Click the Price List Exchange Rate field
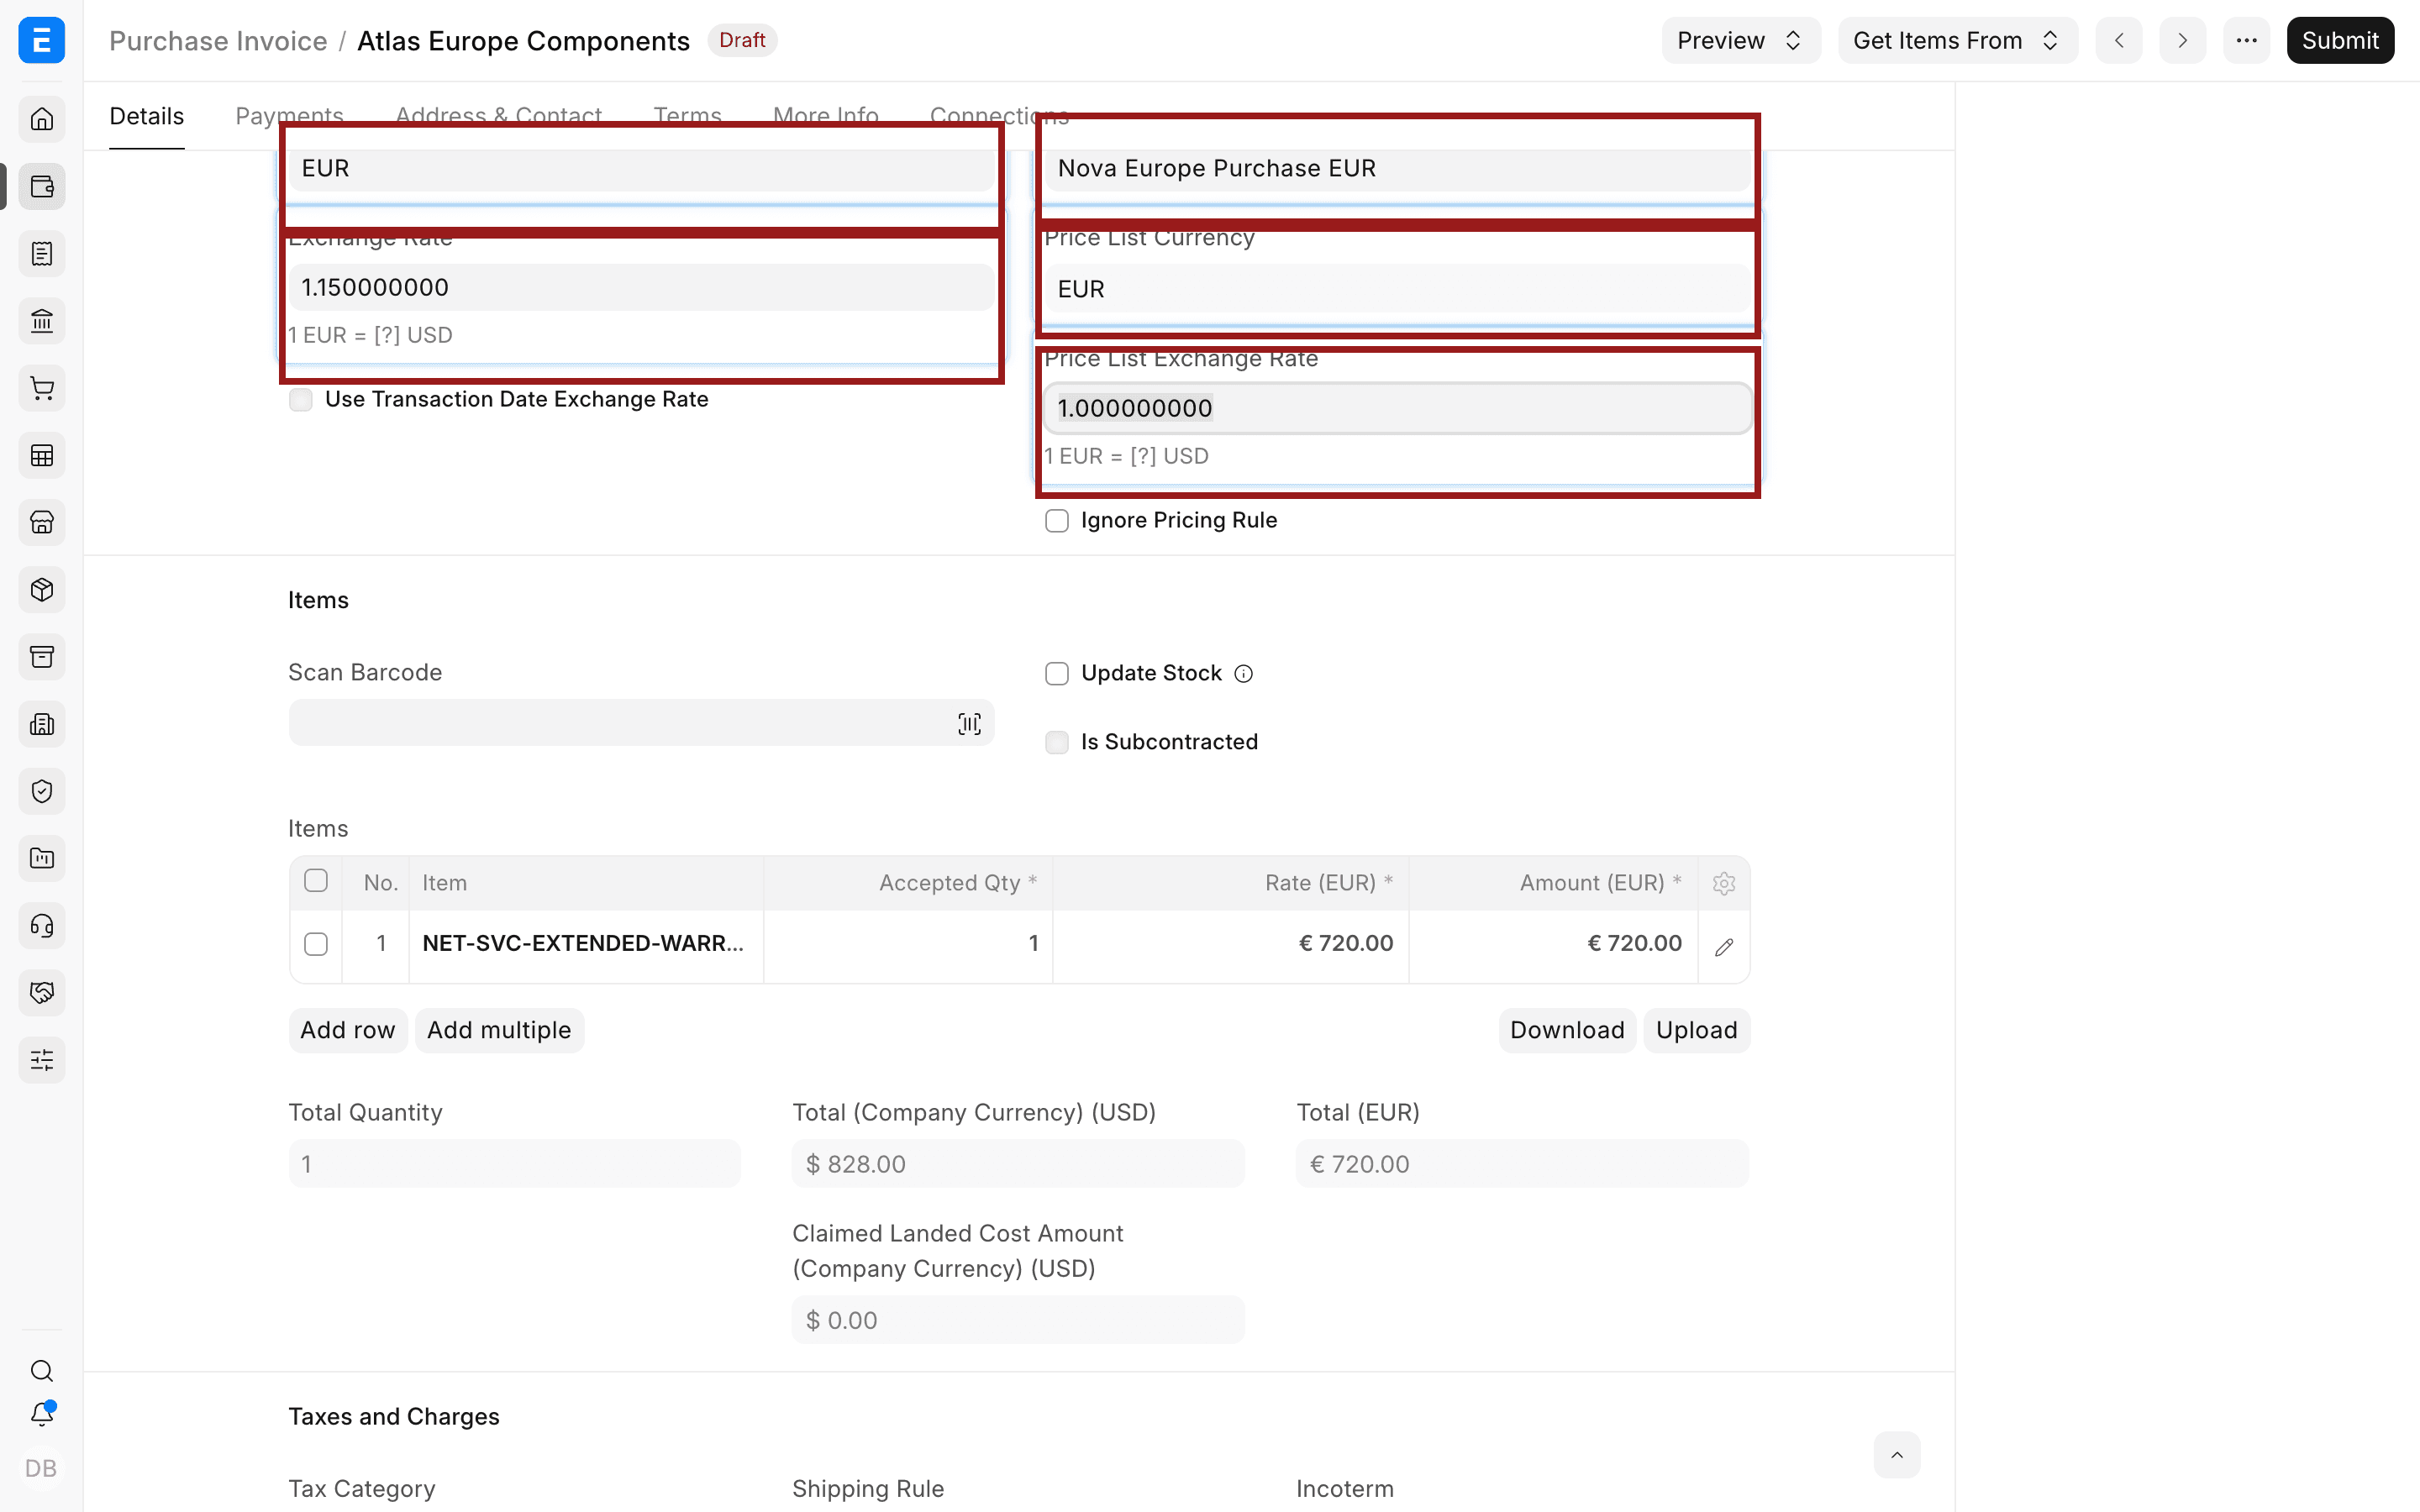This screenshot has height=1512, width=2420. click(1397, 408)
